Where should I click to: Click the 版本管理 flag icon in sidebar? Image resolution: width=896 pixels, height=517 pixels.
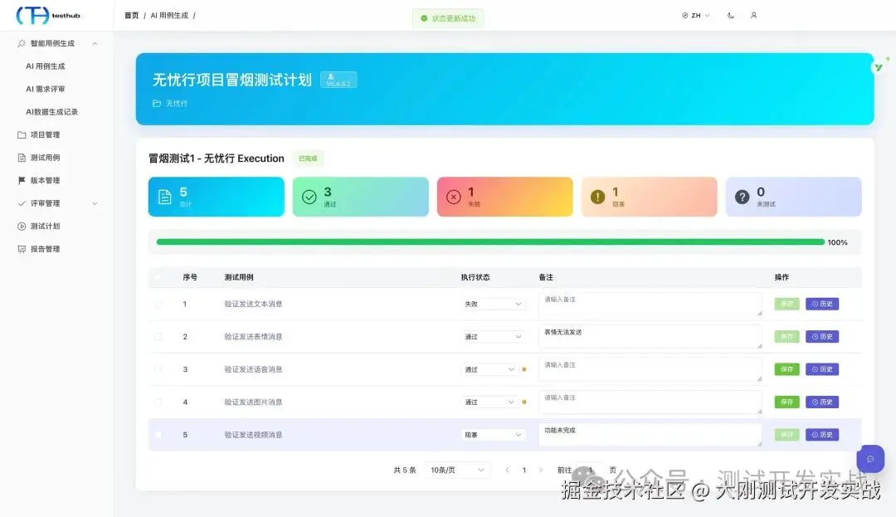(22, 181)
